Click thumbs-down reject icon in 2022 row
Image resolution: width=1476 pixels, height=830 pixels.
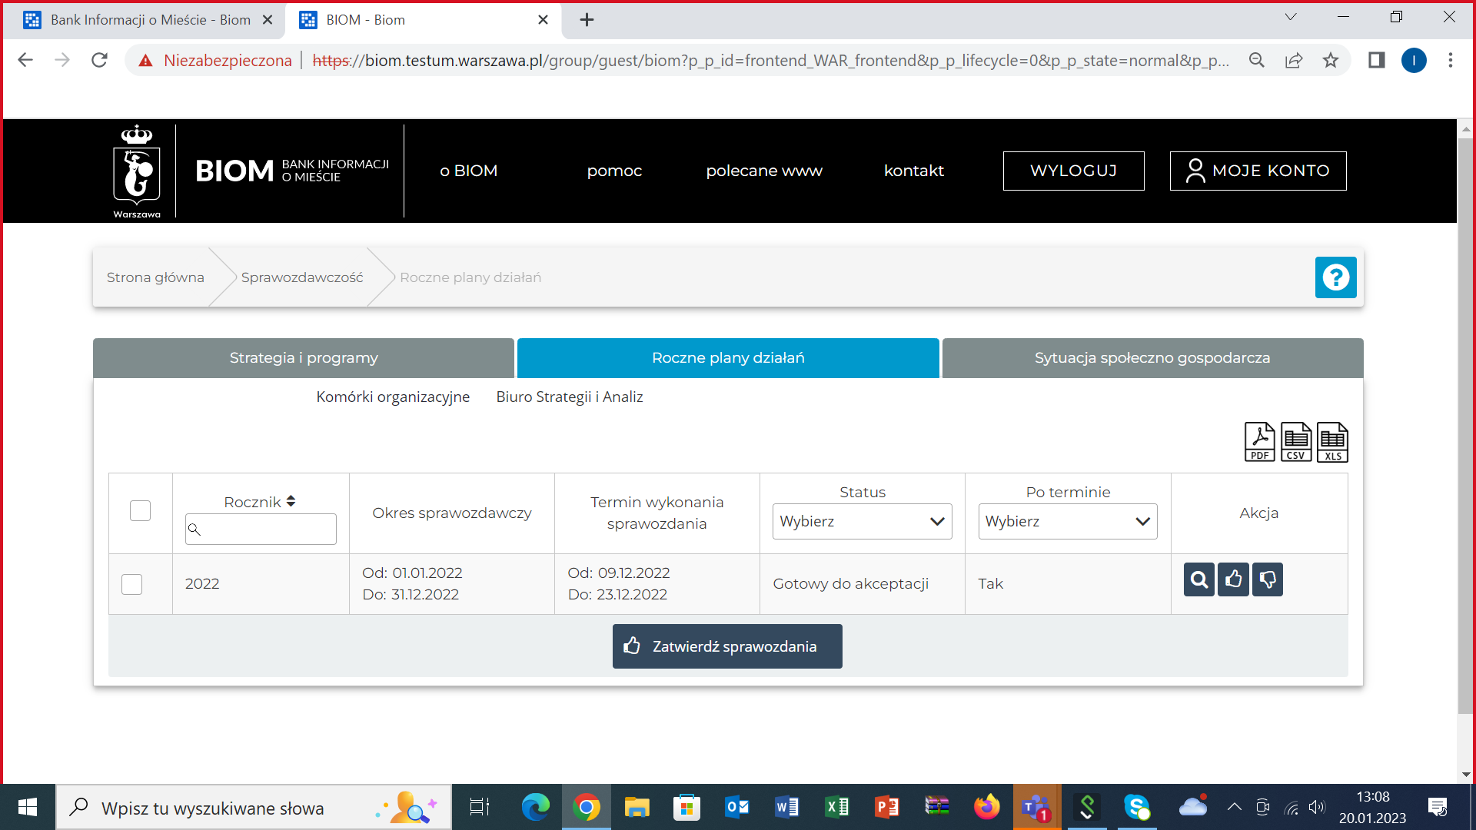(x=1268, y=579)
